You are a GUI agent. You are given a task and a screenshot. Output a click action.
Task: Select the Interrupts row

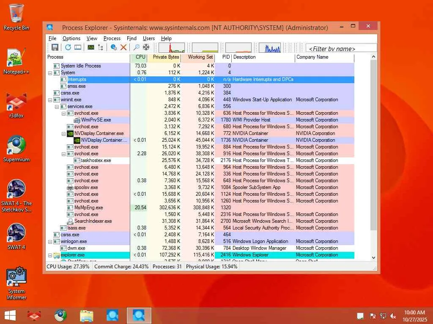click(200, 79)
